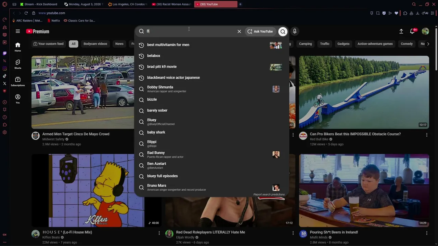Open the toolbar extensions cube icon

tap(405, 13)
